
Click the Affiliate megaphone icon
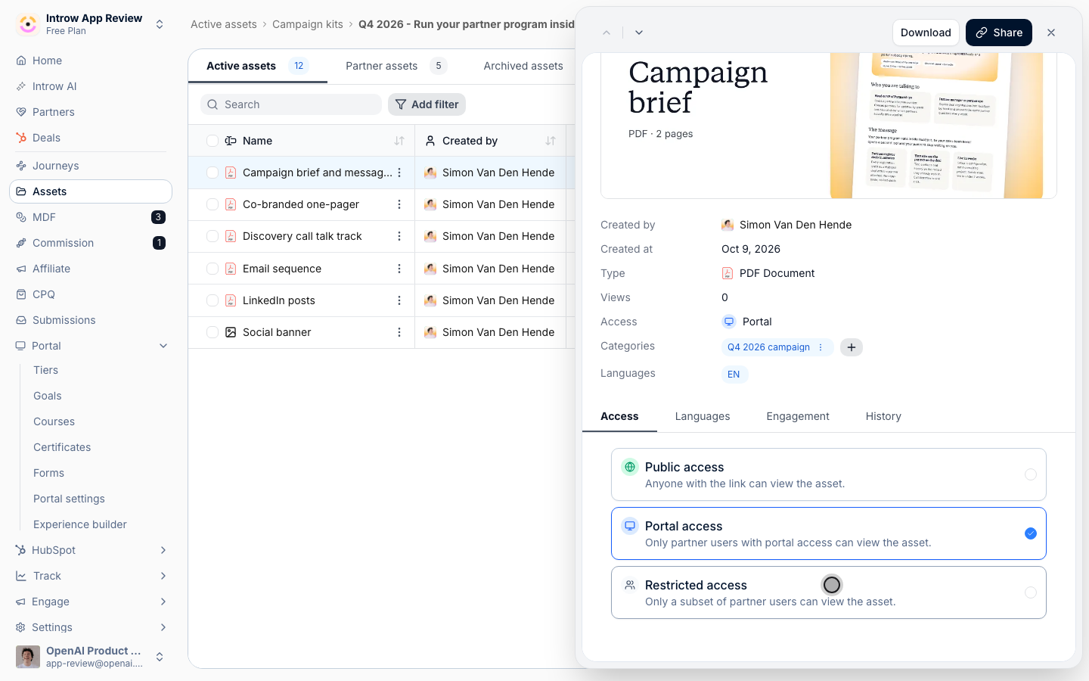(x=21, y=269)
